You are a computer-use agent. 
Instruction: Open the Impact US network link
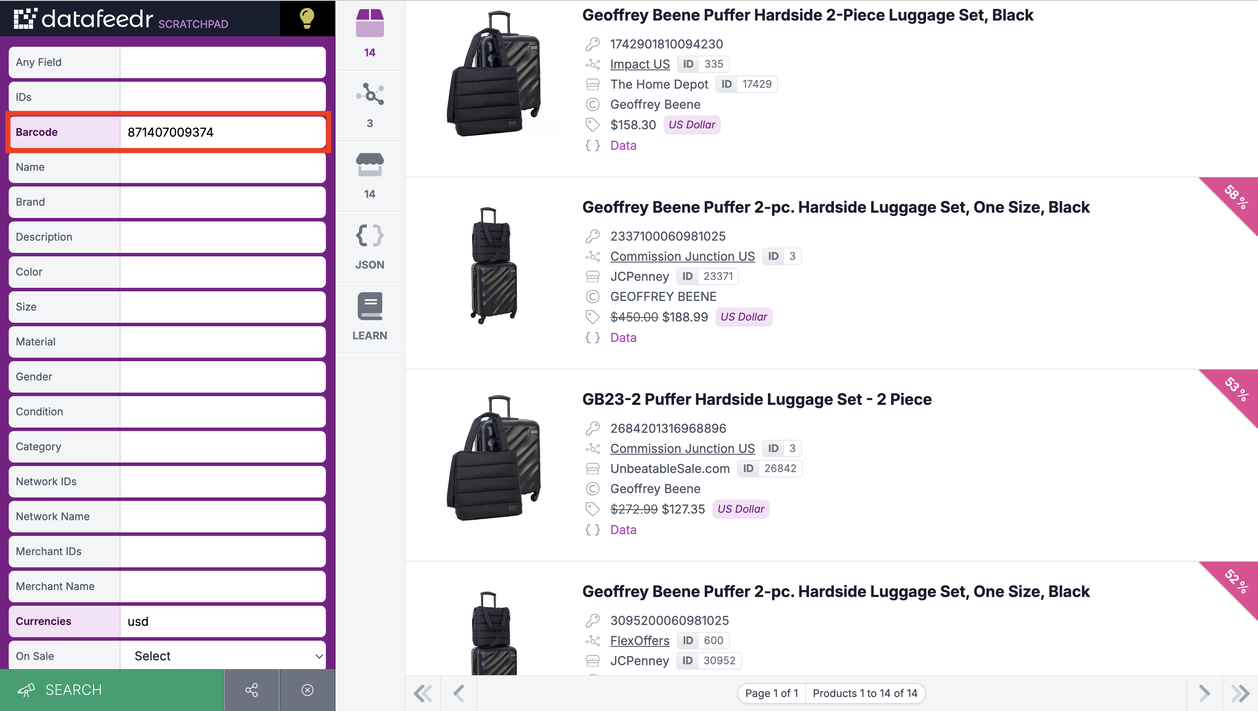[x=640, y=64]
